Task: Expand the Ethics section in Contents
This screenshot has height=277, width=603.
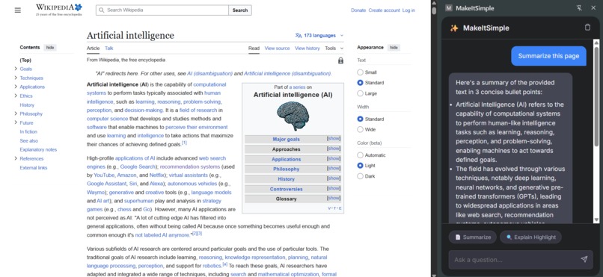Action: [x=16, y=96]
